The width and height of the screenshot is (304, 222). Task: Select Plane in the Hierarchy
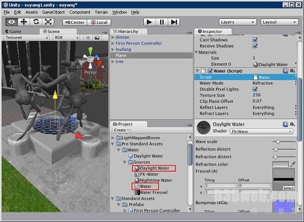coord(151,55)
